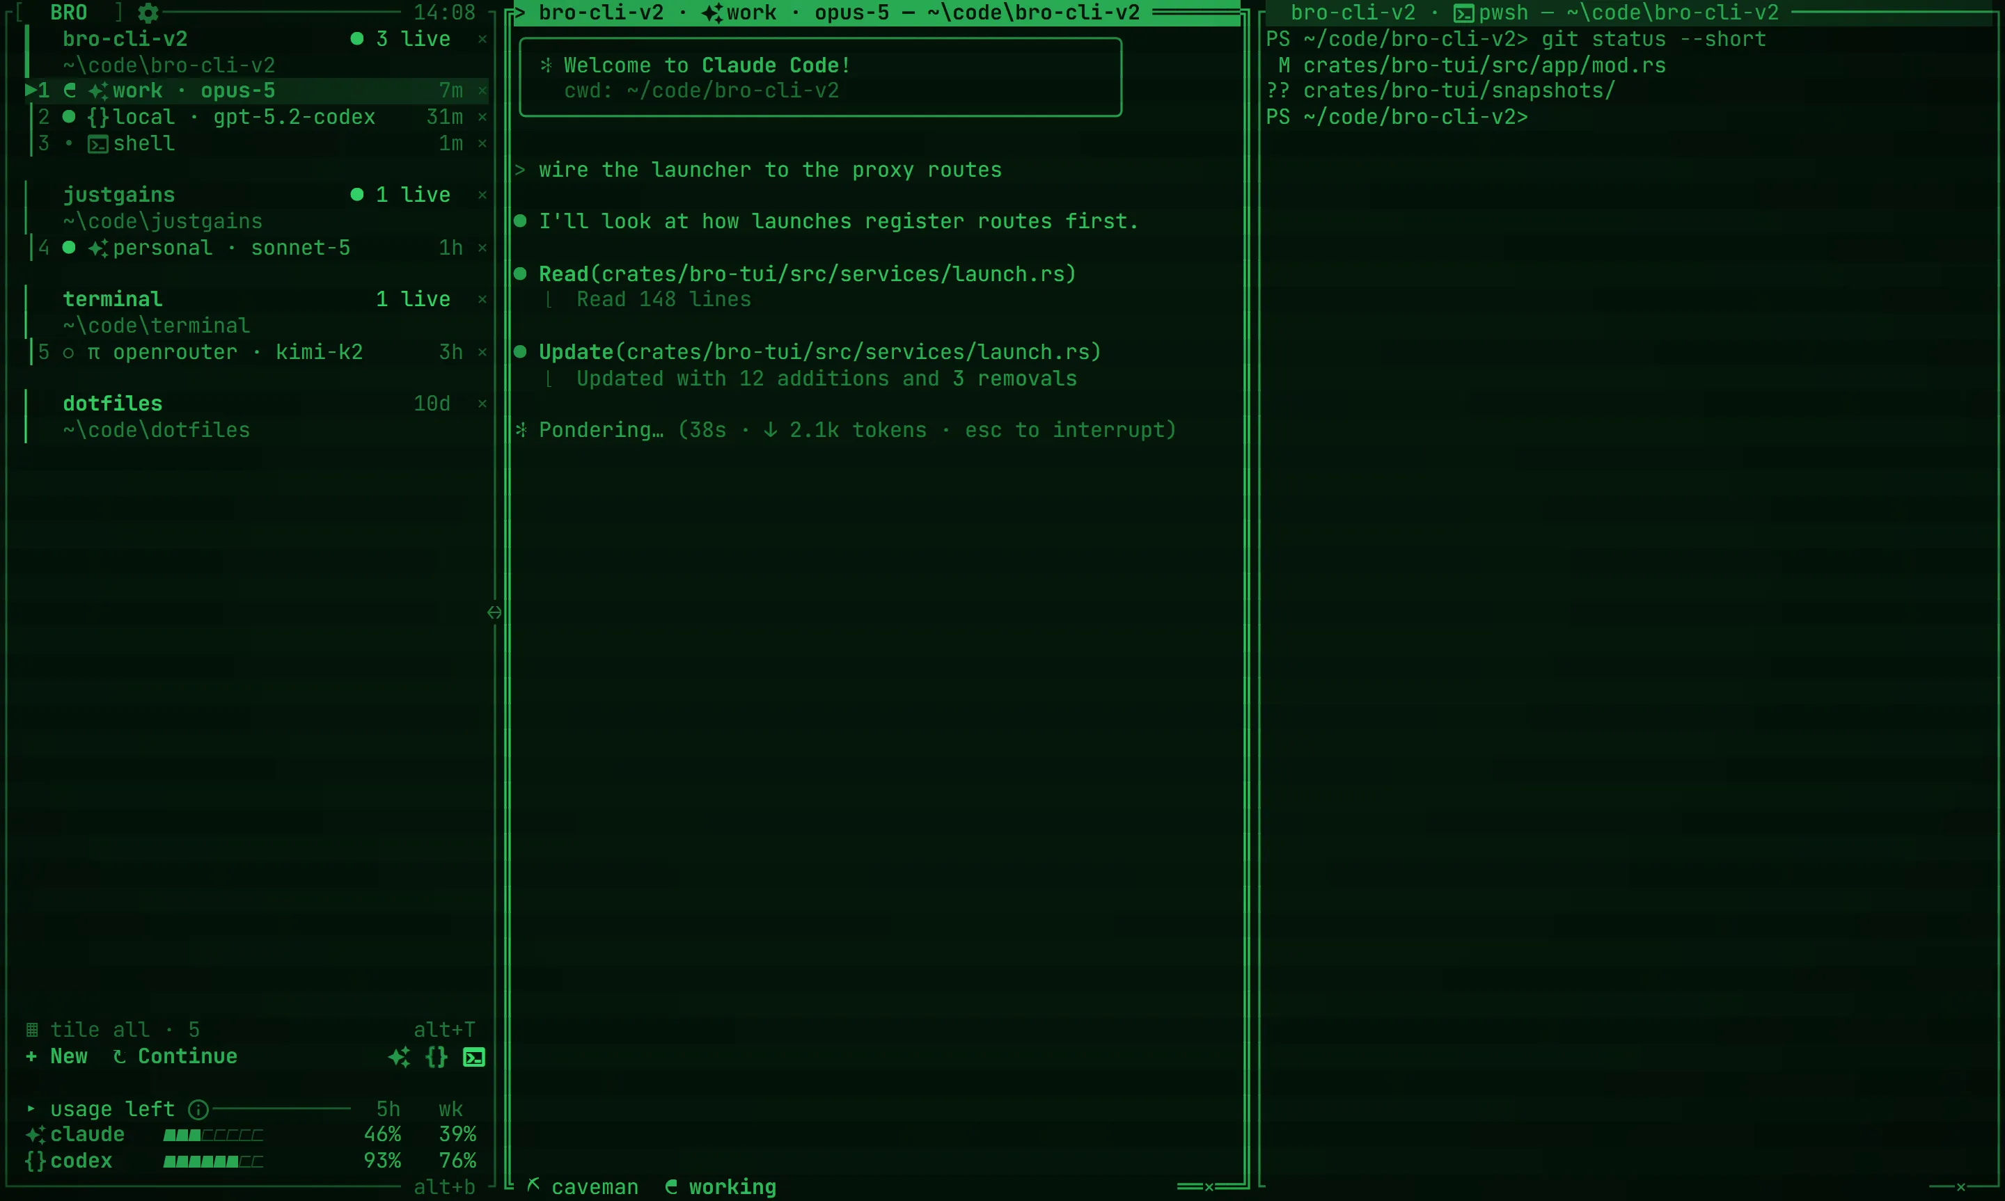Image resolution: width=2005 pixels, height=1201 pixels.
Task: Close the pwsh pane
Action: pyautogui.click(x=1960, y=1187)
